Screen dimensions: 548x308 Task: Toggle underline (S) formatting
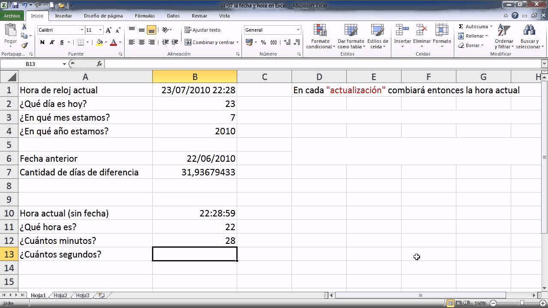pos(62,42)
